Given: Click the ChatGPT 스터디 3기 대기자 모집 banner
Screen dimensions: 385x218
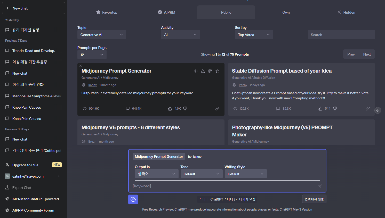Looking at the screenshot, I should (227, 199).
